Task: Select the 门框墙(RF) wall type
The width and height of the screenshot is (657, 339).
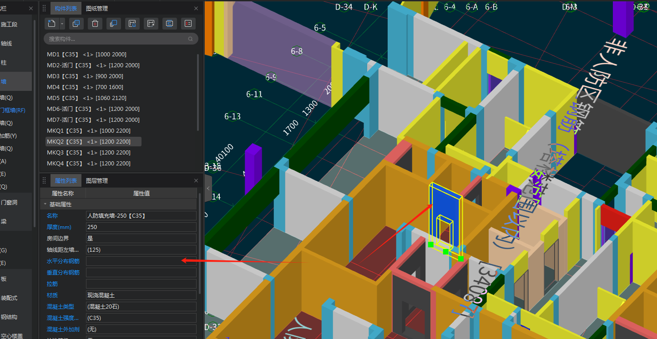Action: [x=14, y=110]
